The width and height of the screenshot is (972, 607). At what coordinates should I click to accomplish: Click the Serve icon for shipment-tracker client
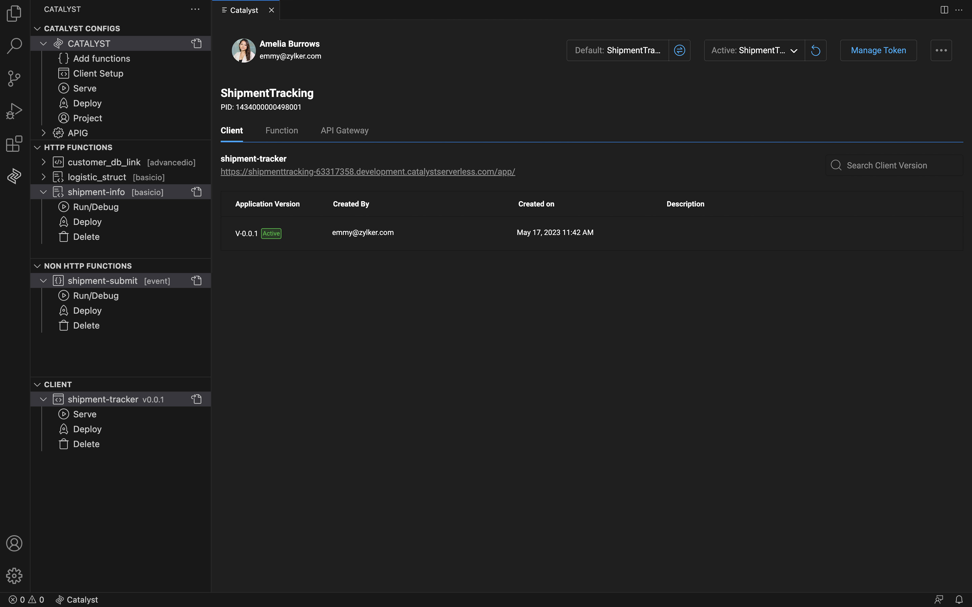(x=63, y=414)
